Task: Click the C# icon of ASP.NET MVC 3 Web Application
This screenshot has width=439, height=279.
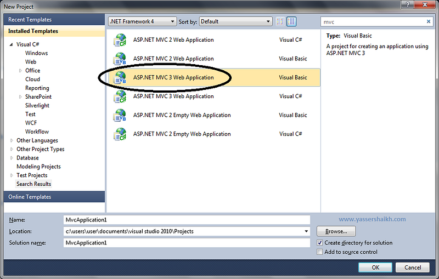Action: pos(120,96)
